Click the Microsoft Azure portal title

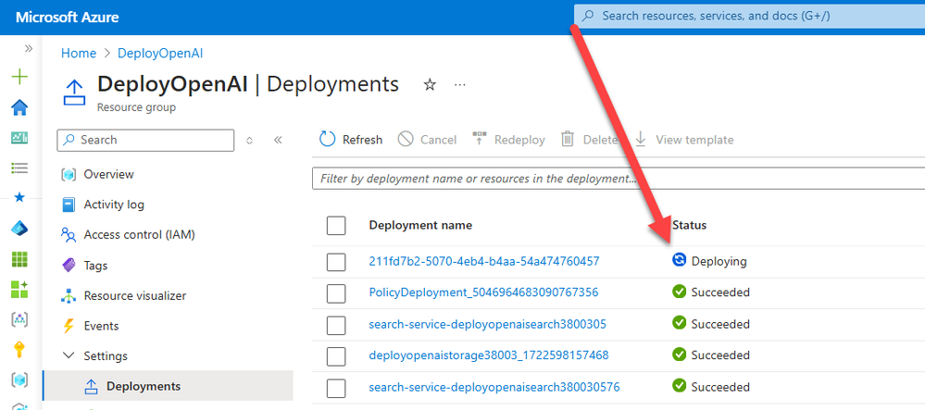point(68,17)
